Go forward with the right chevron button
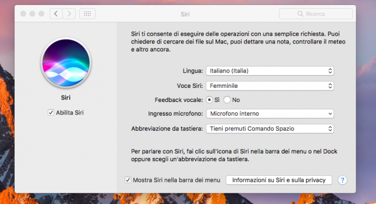 click(69, 14)
